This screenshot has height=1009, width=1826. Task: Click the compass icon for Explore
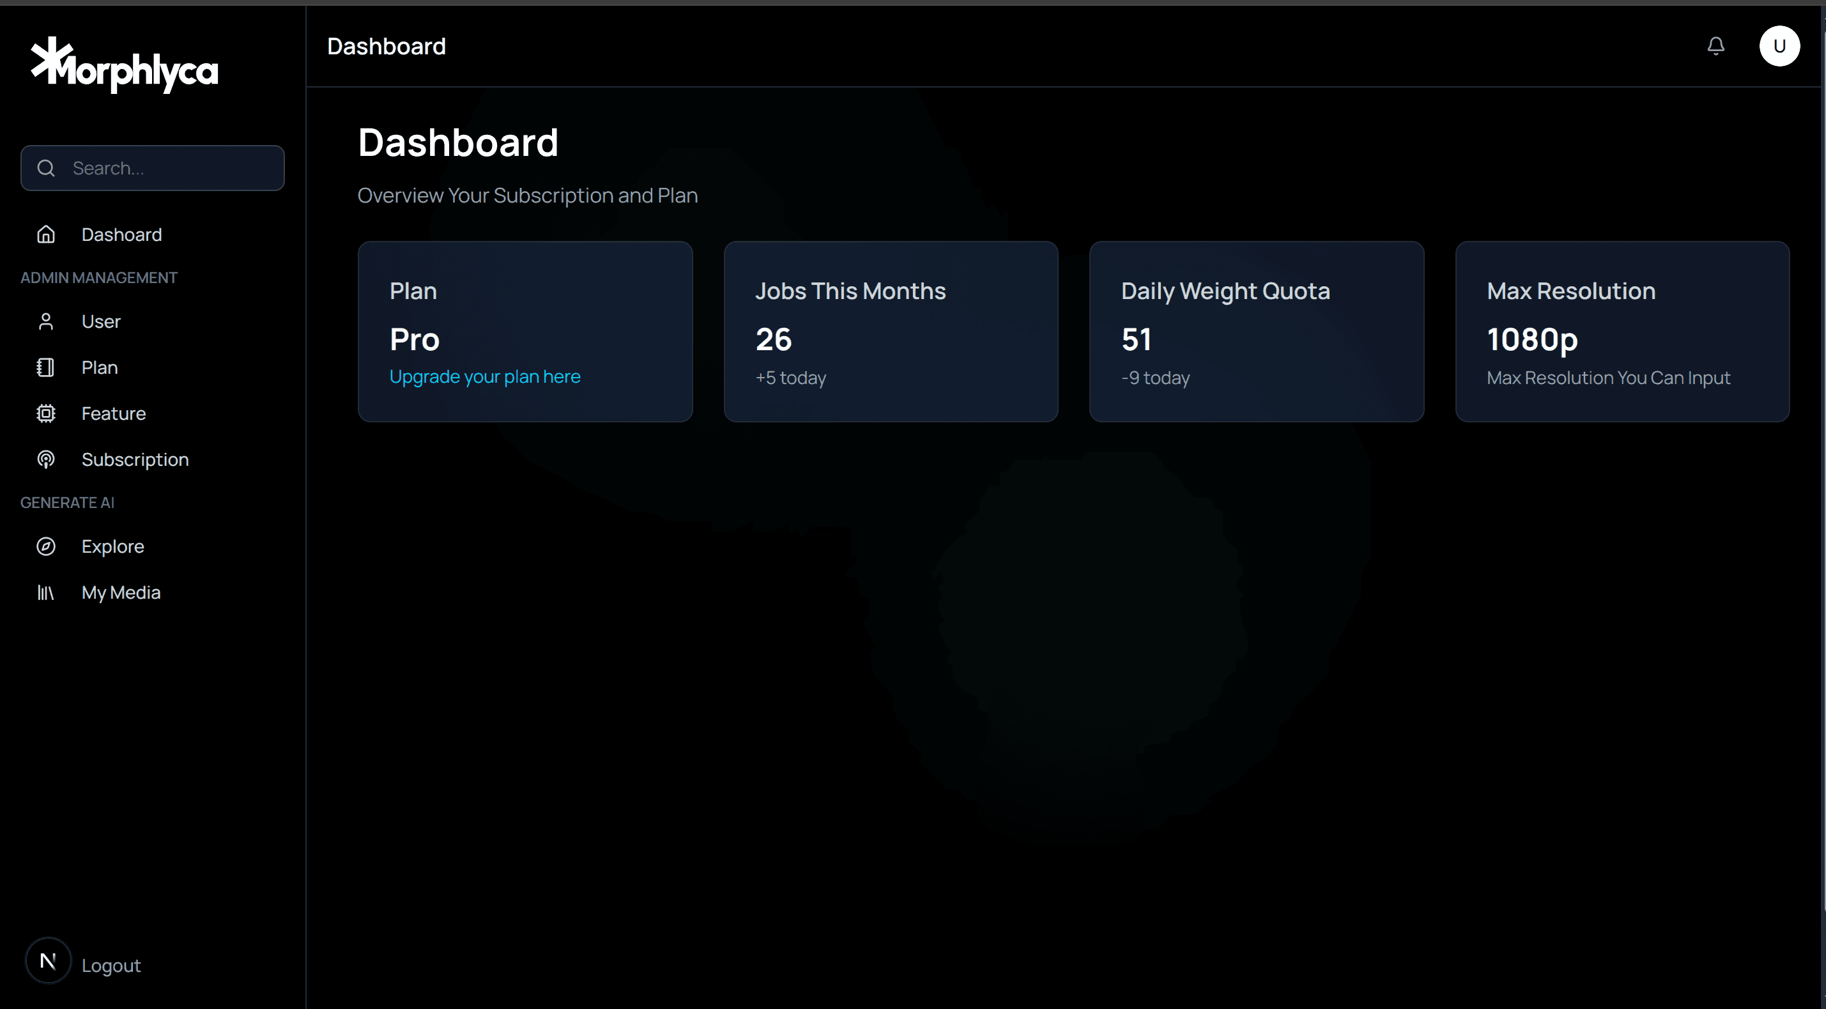pos(46,546)
